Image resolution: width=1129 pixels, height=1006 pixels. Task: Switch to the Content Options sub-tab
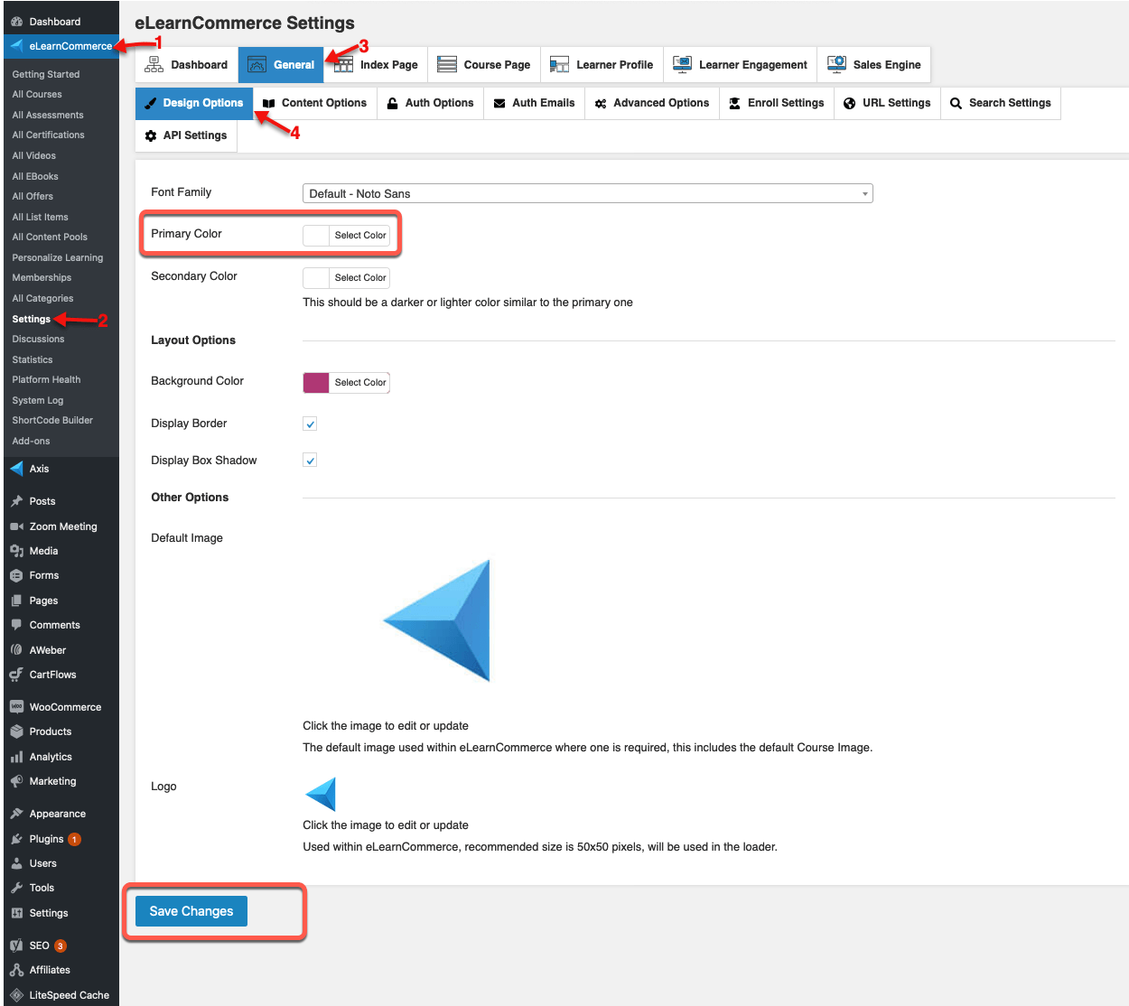tap(314, 103)
